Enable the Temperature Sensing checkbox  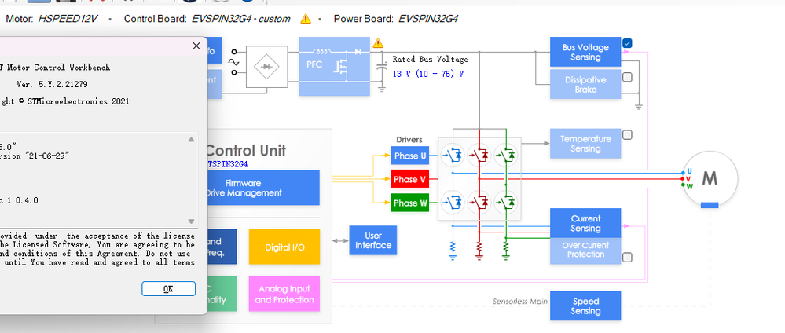pos(627,135)
